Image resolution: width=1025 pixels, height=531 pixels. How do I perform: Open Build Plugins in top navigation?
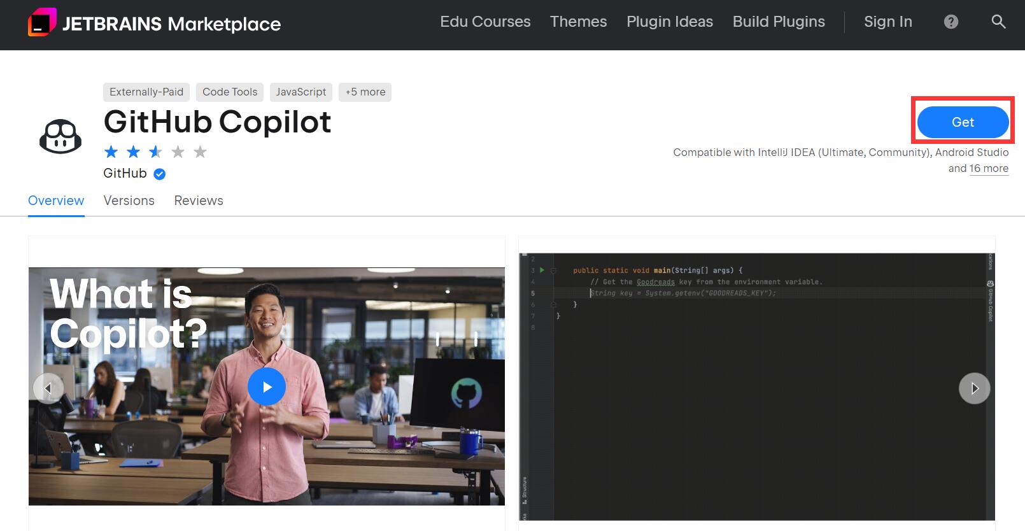click(779, 22)
